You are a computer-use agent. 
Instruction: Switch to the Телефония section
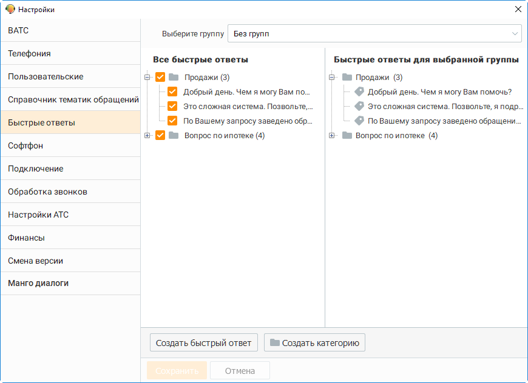pyautogui.click(x=70, y=53)
